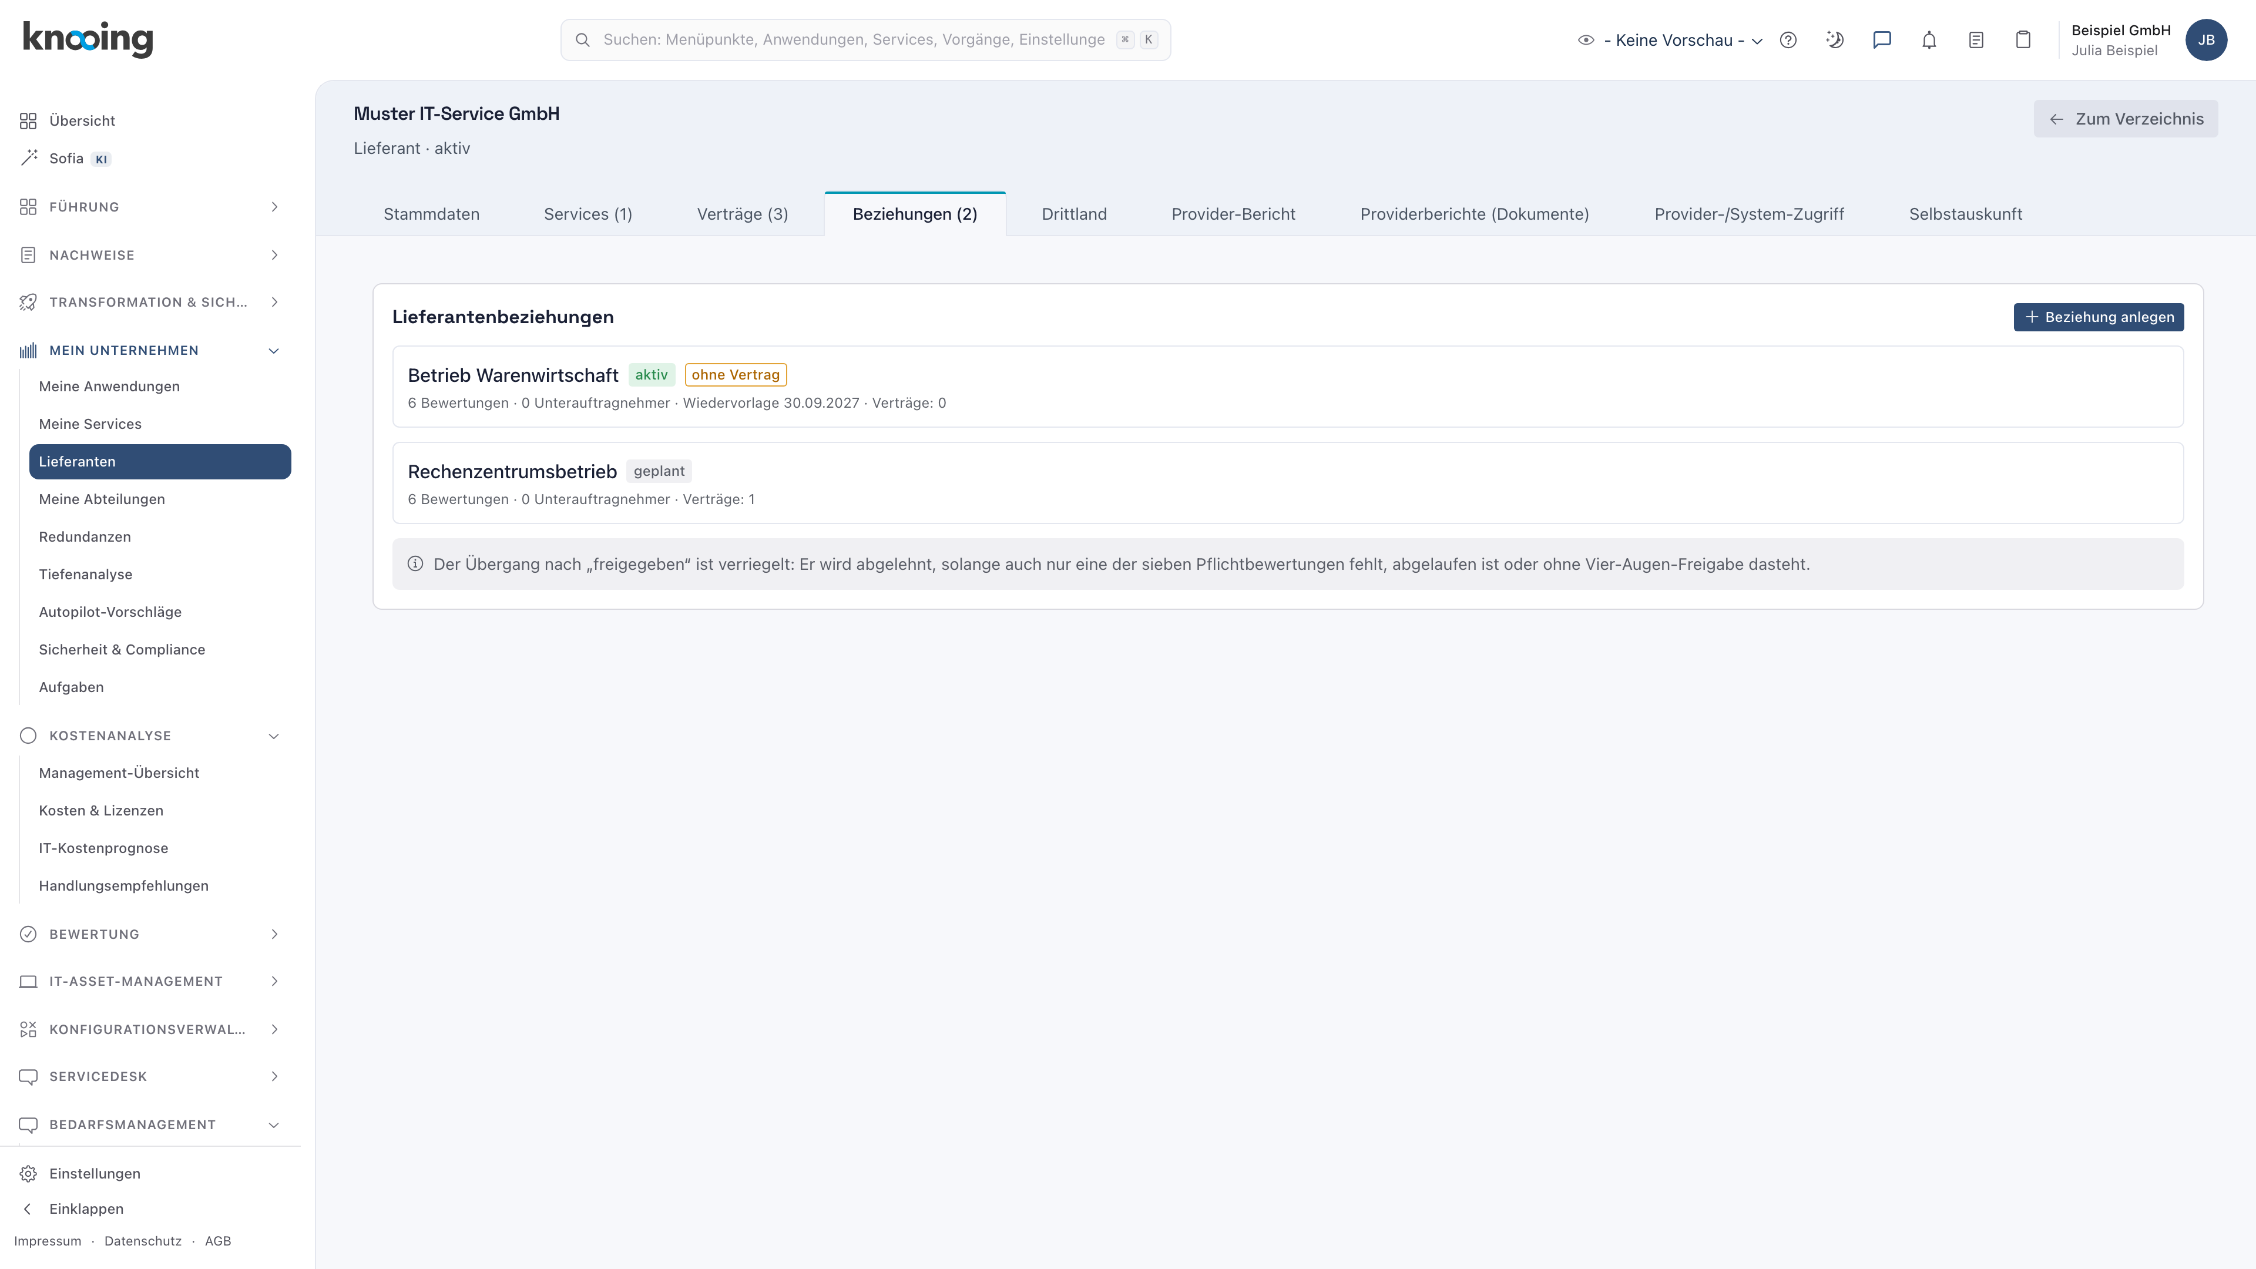The height and width of the screenshot is (1269, 2256).
Task: Open the clipboard icon in header
Action: [x=2023, y=41]
